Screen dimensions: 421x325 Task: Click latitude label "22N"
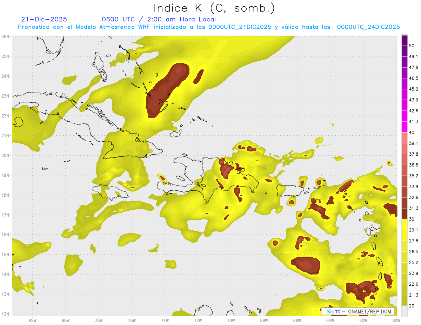coord(5,116)
